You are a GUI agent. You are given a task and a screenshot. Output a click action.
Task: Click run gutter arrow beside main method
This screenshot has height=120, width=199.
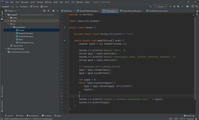65,40
